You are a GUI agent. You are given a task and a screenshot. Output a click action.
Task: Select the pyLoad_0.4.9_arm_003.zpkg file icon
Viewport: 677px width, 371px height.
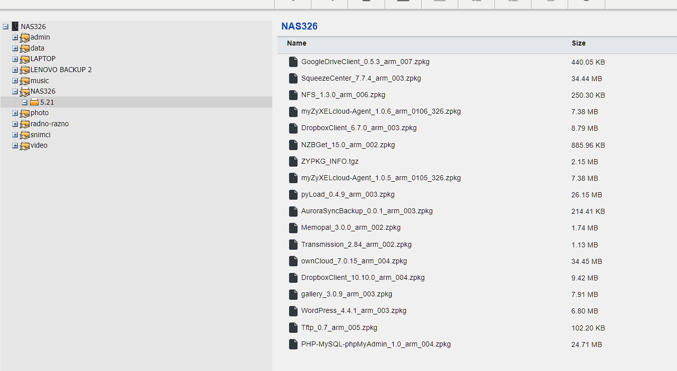(293, 195)
